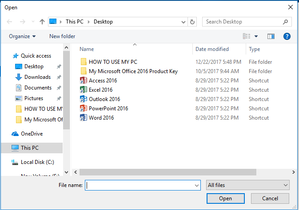Expand the Organize dropdown menu
Screen dimensions: 299x210
(x=22, y=36)
